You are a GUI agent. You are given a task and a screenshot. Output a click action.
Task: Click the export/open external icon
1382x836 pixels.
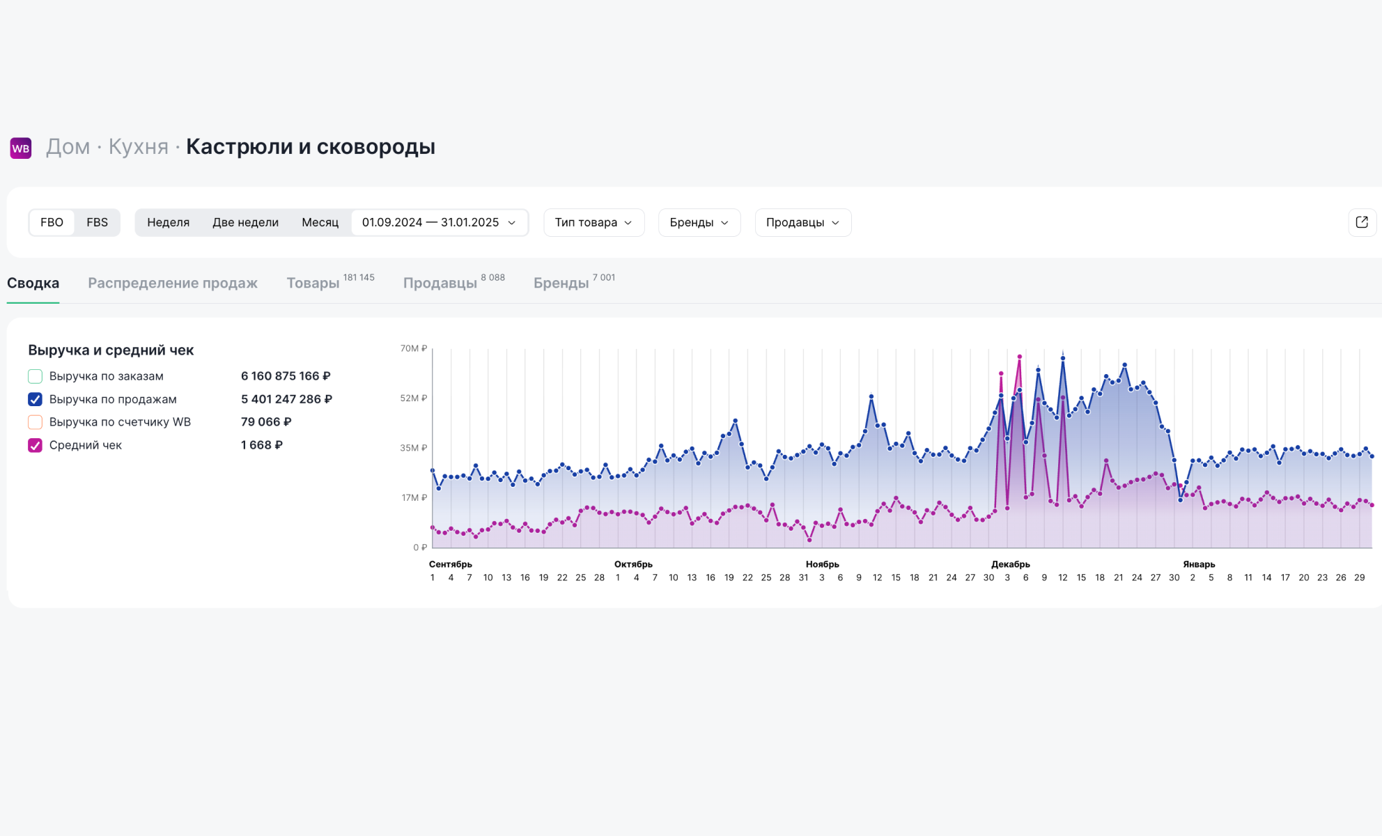[x=1362, y=222]
